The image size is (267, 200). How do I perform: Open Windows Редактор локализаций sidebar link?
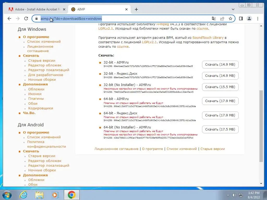[49, 70]
